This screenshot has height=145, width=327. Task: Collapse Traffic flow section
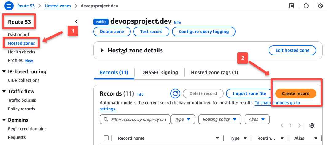4,91
